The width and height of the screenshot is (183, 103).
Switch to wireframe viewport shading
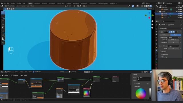[145, 6]
